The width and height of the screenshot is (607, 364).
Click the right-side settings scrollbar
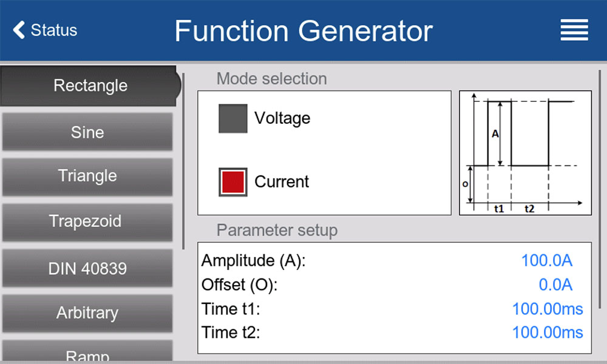point(600,189)
